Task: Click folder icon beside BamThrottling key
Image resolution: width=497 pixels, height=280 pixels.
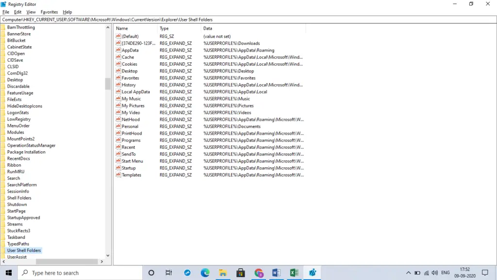Action: [3, 27]
